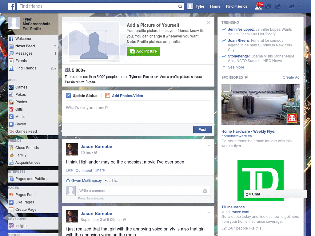
Task: Open TD Insurance ad link
Action: pyautogui.click(x=233, y=207)
